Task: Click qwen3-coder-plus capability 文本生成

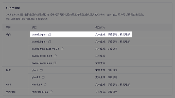Action: (x=100, y=63)
